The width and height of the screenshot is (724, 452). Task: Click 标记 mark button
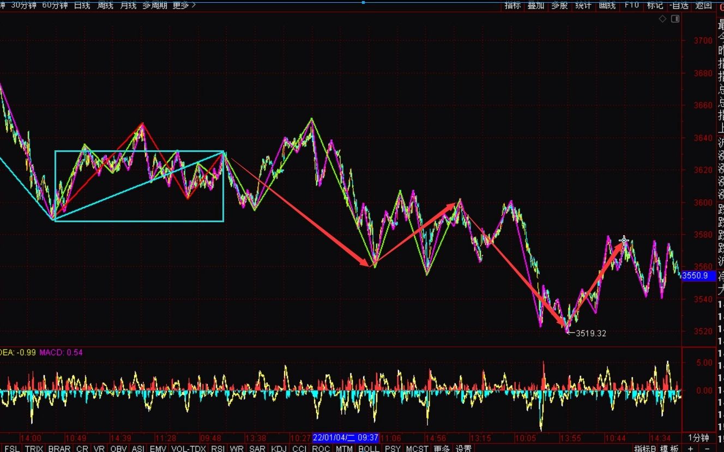[x=655, y=5]
